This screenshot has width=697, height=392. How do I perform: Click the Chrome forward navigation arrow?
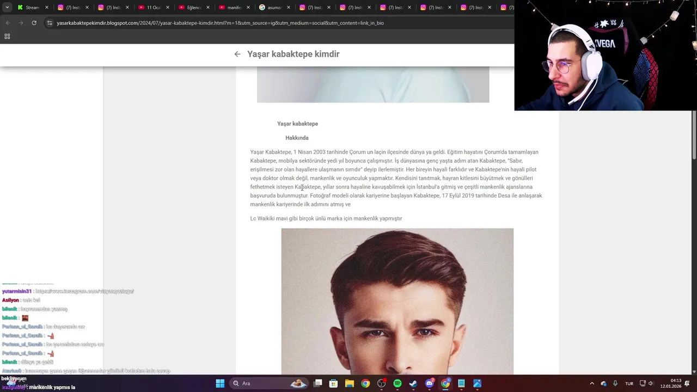21,23
